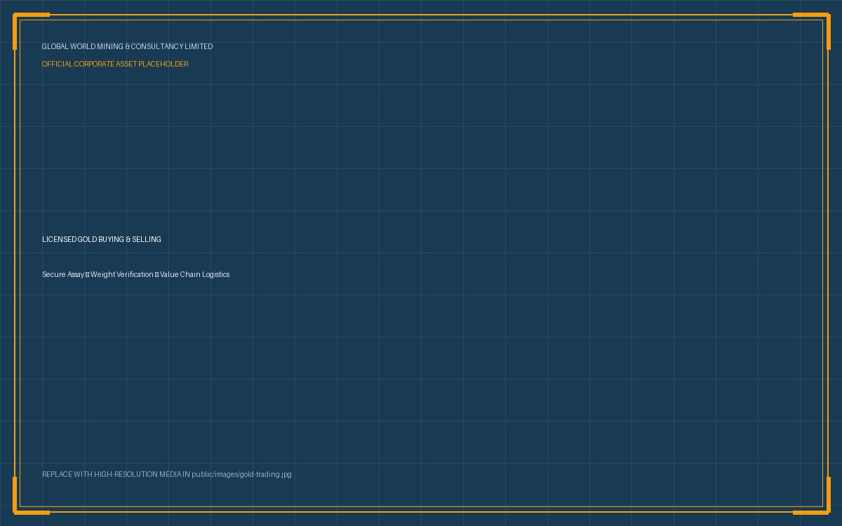Click the 'LICENSED GOLD BUYING & SELLING' title
This screenshot has width=842, height=526.
point(102,239)
